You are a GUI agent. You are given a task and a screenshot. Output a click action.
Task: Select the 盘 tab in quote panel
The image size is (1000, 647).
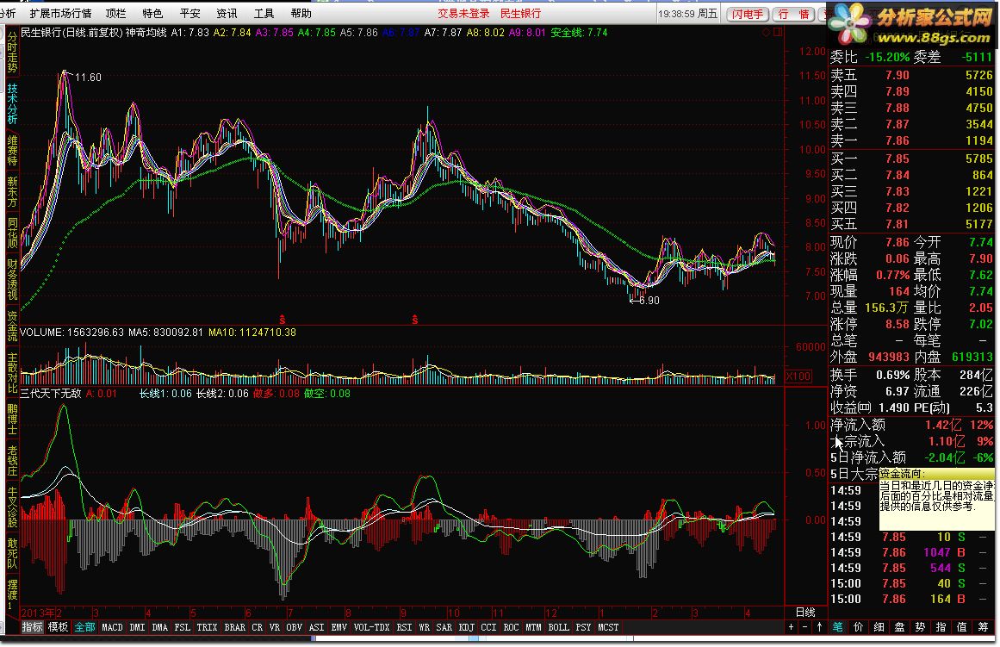[x=899, y=627]
